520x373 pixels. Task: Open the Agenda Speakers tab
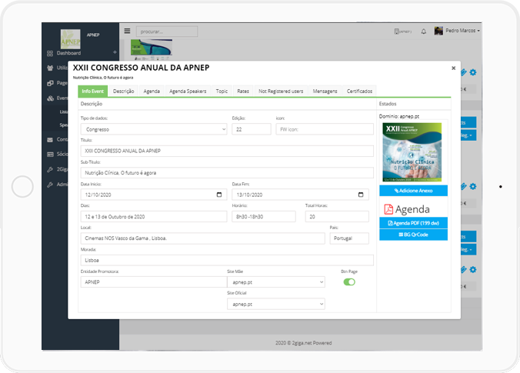[188, 92]
